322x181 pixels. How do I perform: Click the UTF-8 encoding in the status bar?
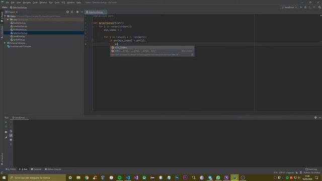[x=282, y=172]
